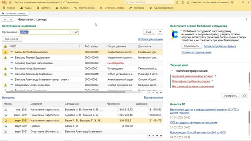Move down one row in employee list arrow
The image size is (251, 141).
[x=157, y=92]
